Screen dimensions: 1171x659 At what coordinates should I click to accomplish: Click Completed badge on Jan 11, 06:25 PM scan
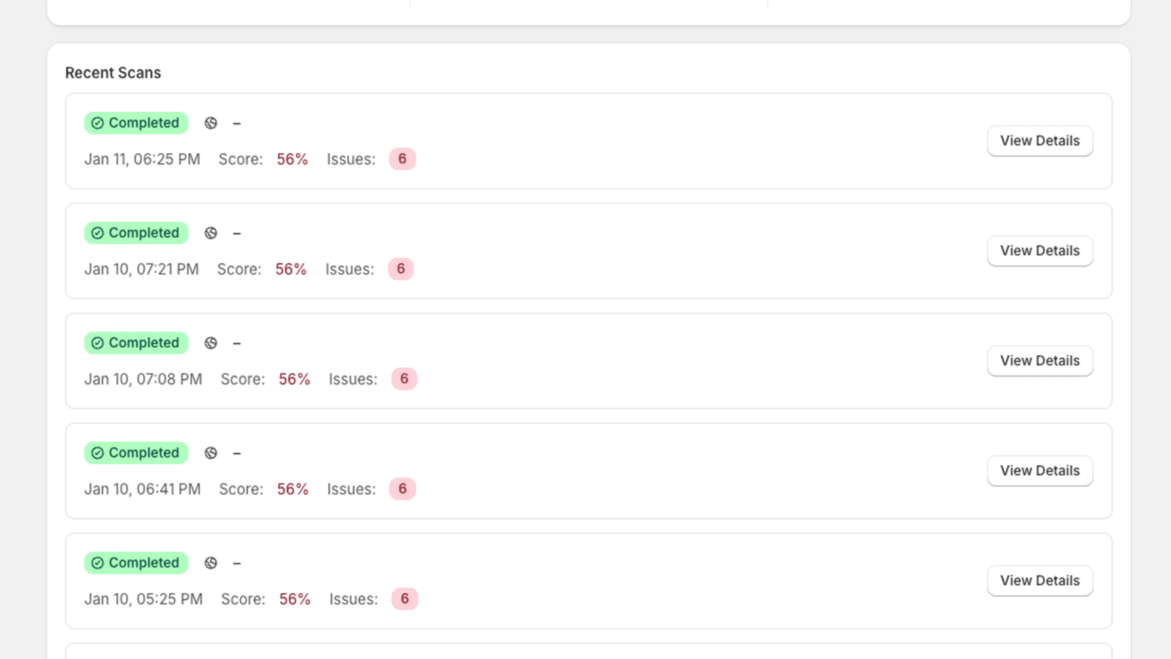pos(136,123)
